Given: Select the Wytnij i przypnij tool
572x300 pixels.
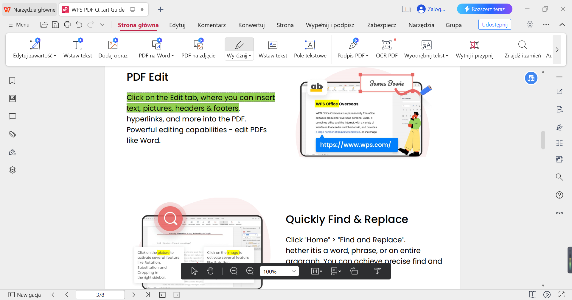Looking at the screenshot, I should click(475, 48).
